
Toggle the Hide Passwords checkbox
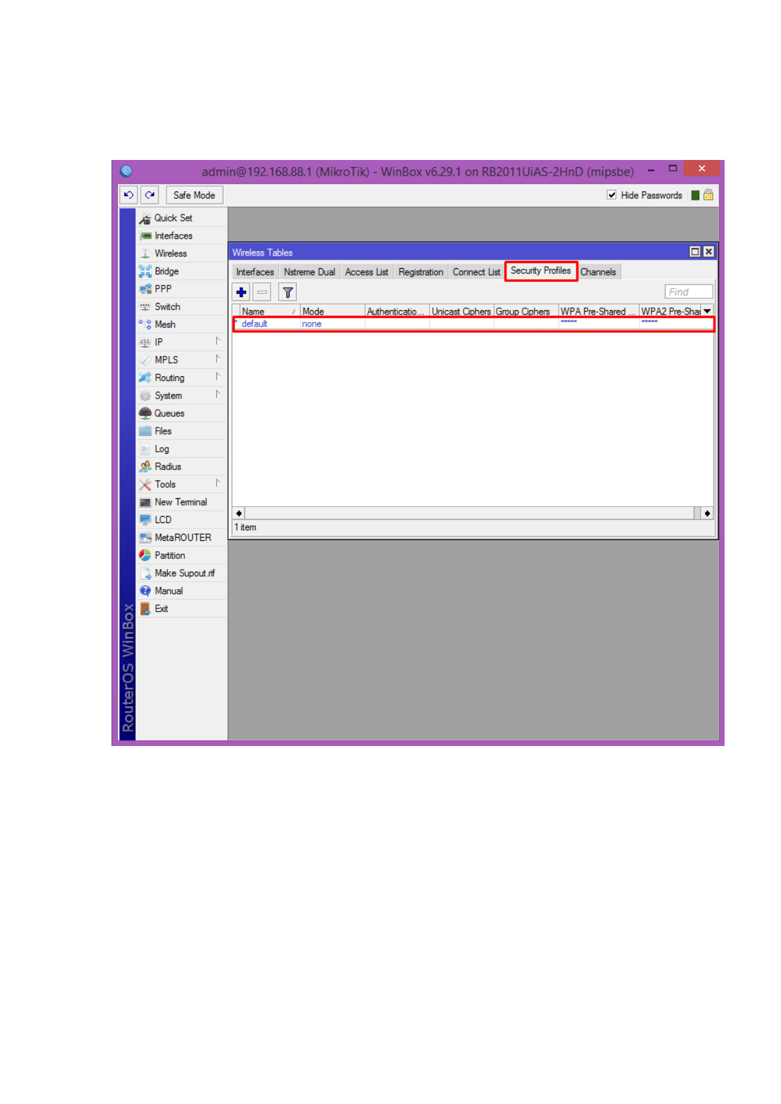pos(612,195)
